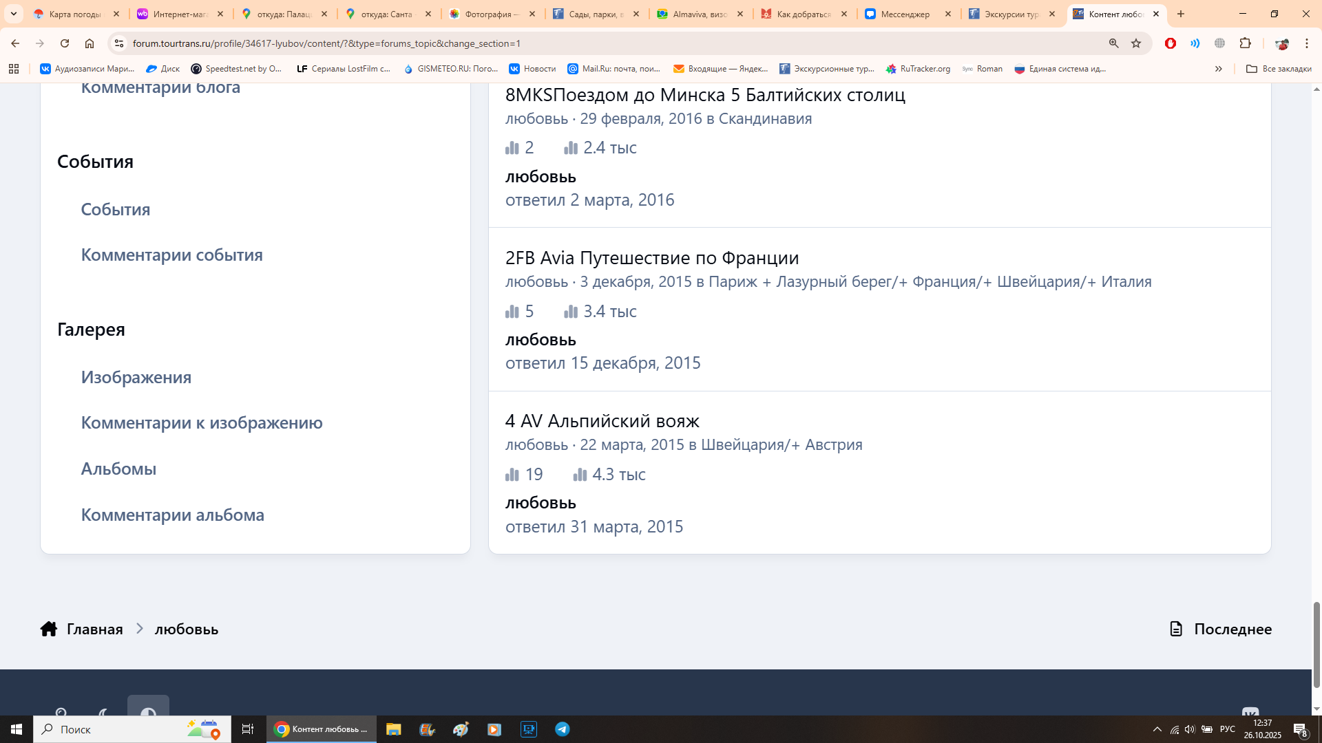Open the tab search dropdown arrow

tap(13, 14)
